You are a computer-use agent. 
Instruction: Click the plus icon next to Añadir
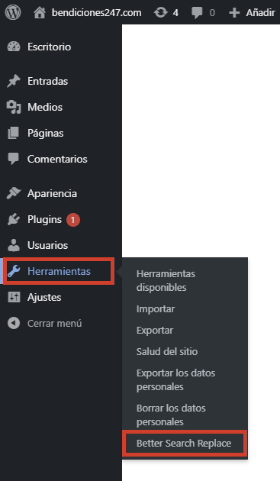click(x=234, y=12)
